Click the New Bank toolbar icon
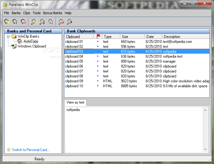This screenshot has height=164, width=214. [x=7, y=22]
